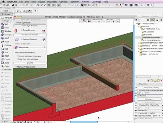Select Foundation cutaway view in Navigator
Screen dimensions: 163x123
pos(151,38)
